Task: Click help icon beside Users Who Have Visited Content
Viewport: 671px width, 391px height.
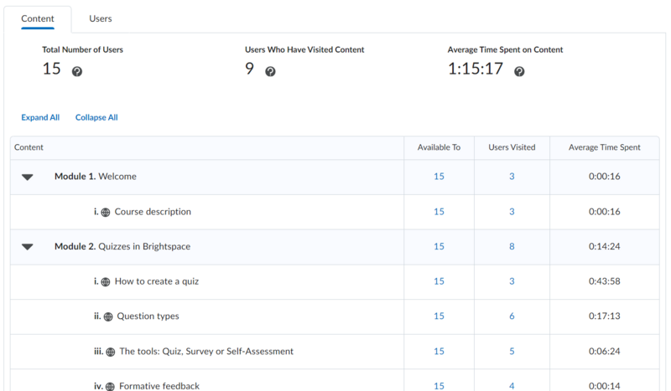Action: pos(270,72)
